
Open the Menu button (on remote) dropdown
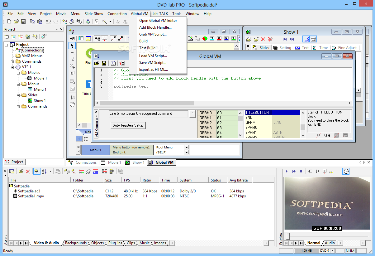(187, 147)
